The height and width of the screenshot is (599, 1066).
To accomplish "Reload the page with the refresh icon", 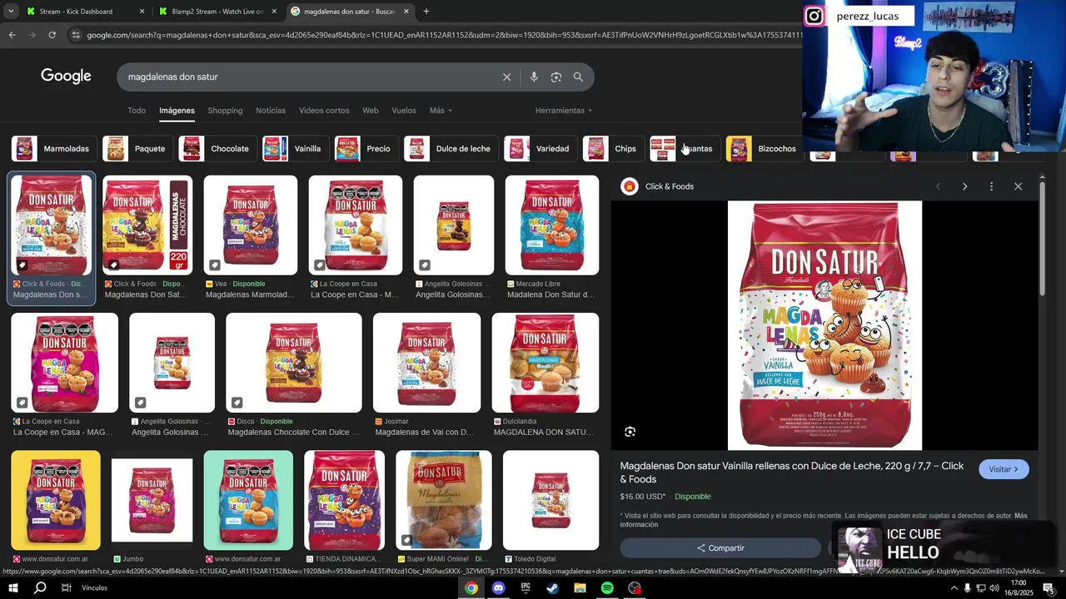I will click(x=52, y=35).
